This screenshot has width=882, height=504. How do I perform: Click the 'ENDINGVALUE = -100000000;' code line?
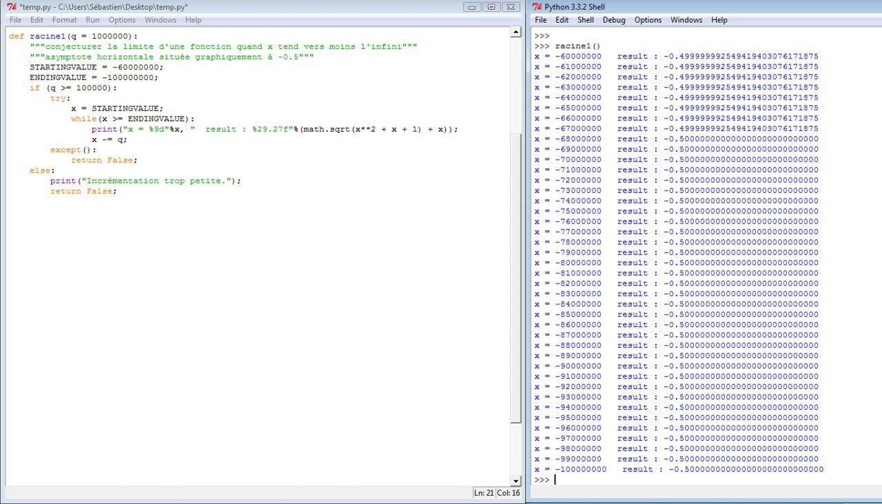94,77
